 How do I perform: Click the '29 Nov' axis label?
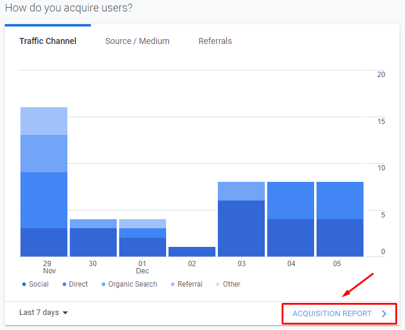point(49,267)
